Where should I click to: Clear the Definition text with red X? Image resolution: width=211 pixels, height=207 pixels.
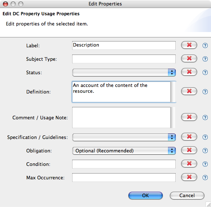(x=189, y=91)
